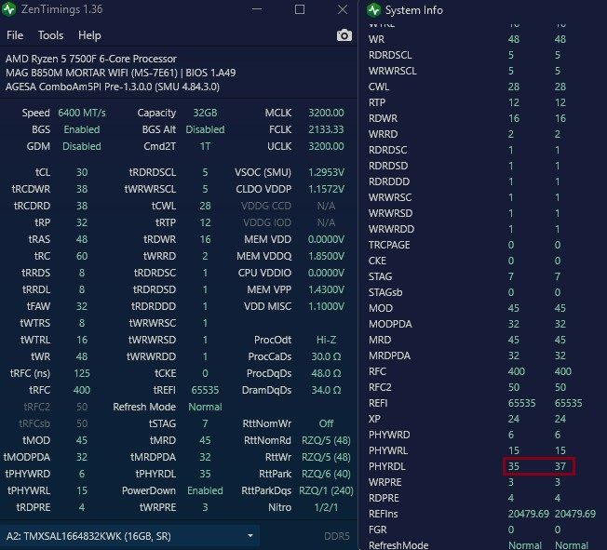The height and width of the screenshot is (550, 607).
Task: Click the RttPark RZQ/6 (40) value
Action: click(x=326, y=474)
